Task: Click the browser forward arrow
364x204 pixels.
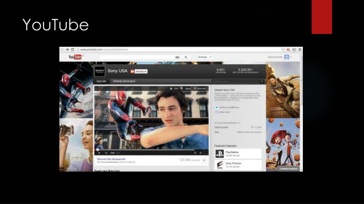Action: click(67, 50)
